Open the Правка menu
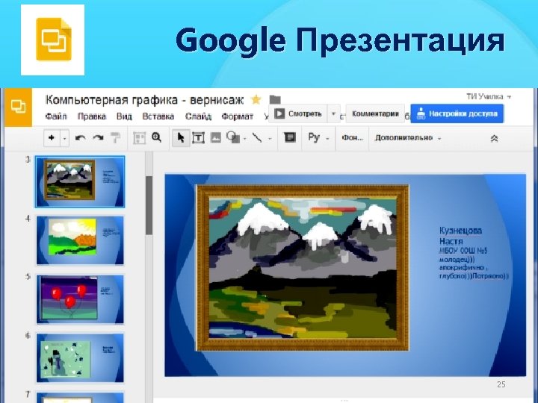This screenshot has height=403, width=538. 92,116
